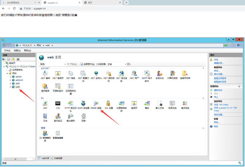Click 浏览 *:80 (http) link
245x167 pixels.
(x=221, y=104)
